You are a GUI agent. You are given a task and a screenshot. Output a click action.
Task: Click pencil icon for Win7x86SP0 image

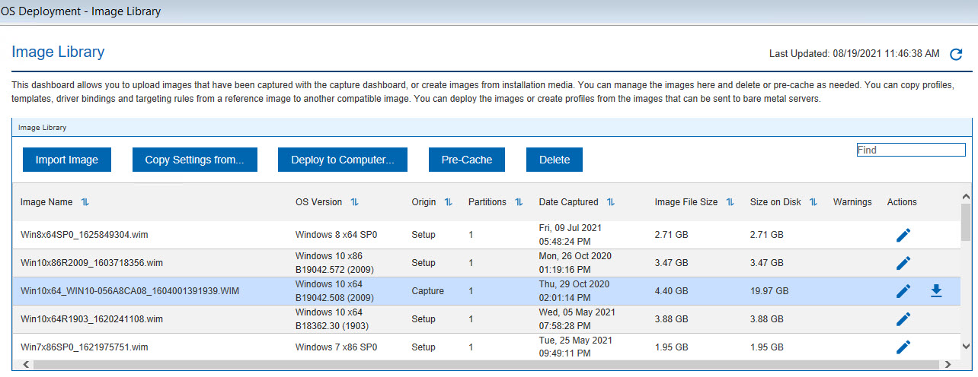(x=903, y=347)
